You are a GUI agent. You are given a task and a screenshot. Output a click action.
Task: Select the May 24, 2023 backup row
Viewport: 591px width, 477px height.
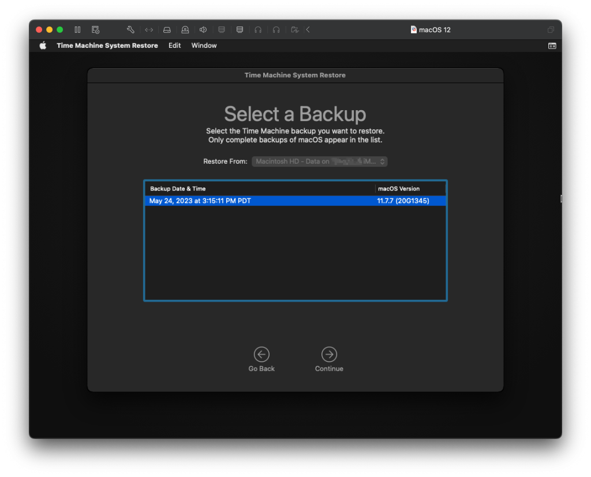coord(295,201)
